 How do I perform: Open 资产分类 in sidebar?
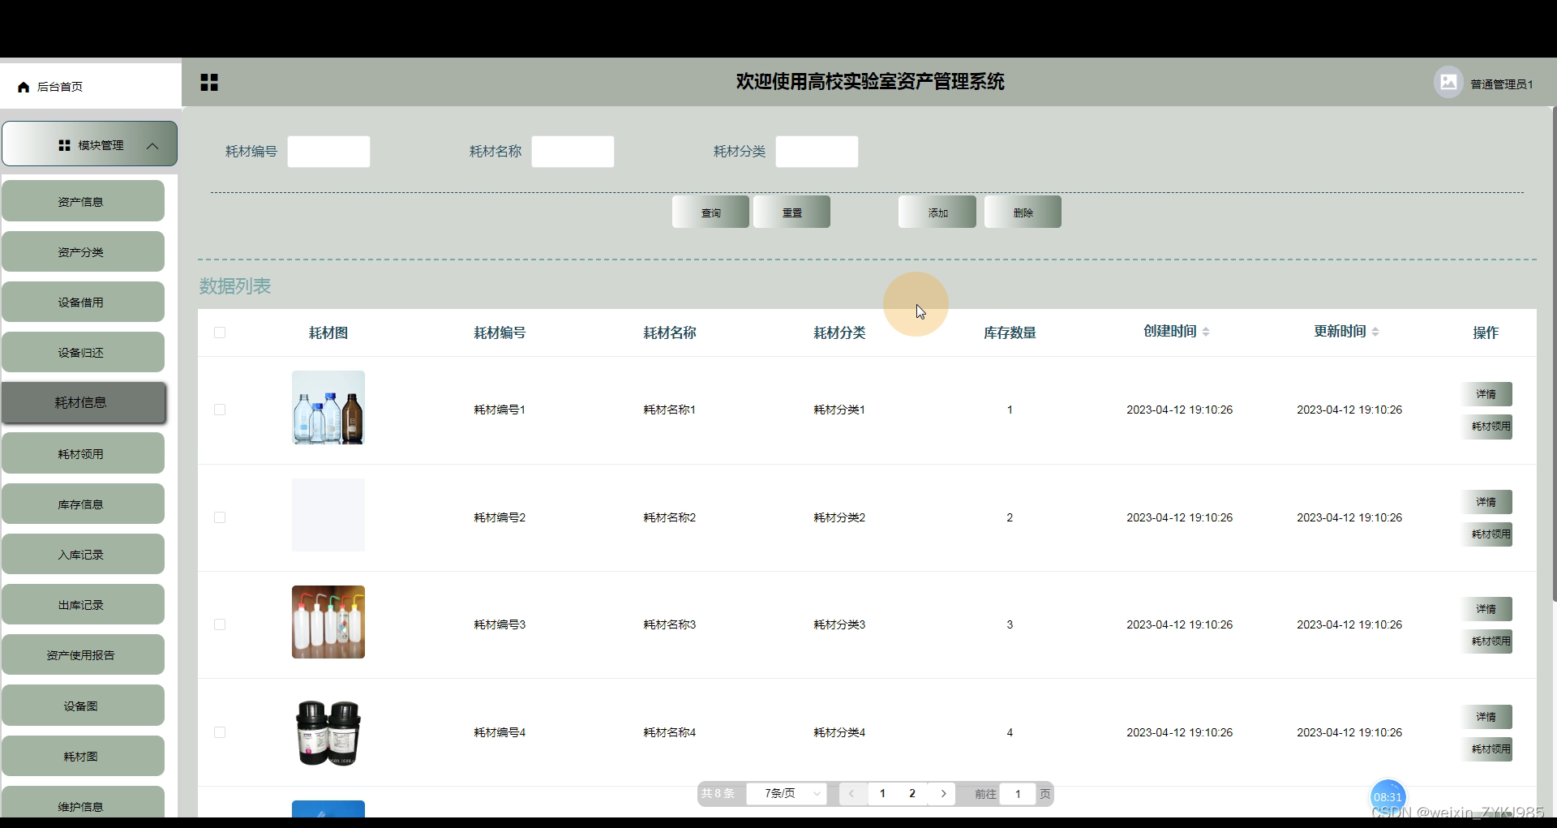(x=83, y=251)
